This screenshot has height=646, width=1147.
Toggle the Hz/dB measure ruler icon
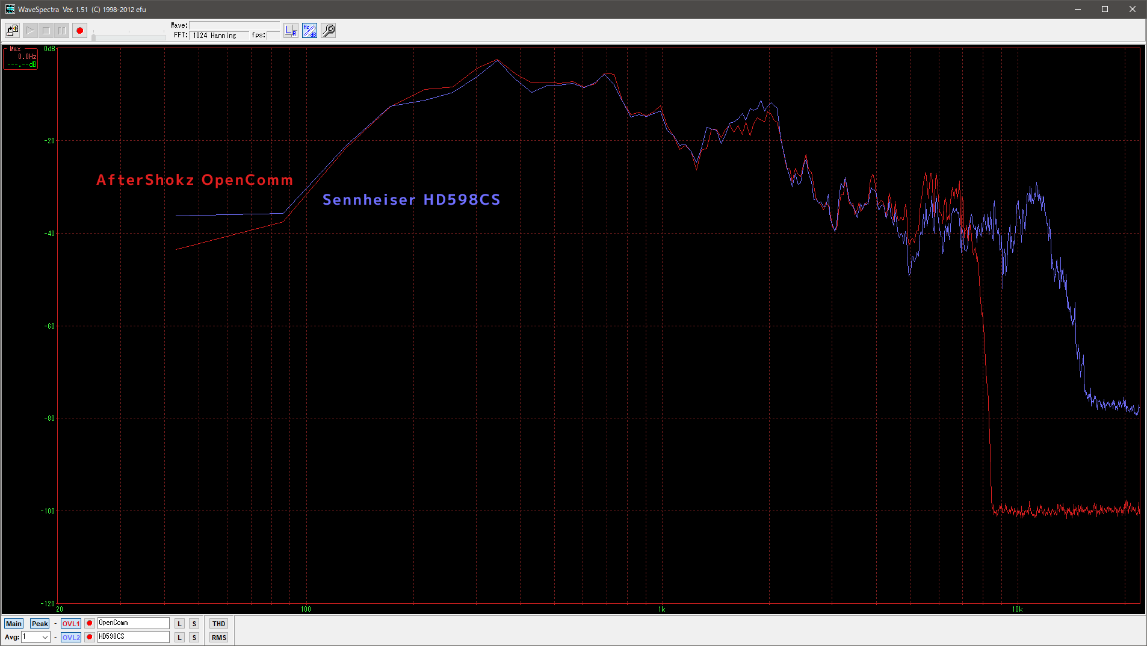(309, 30)
